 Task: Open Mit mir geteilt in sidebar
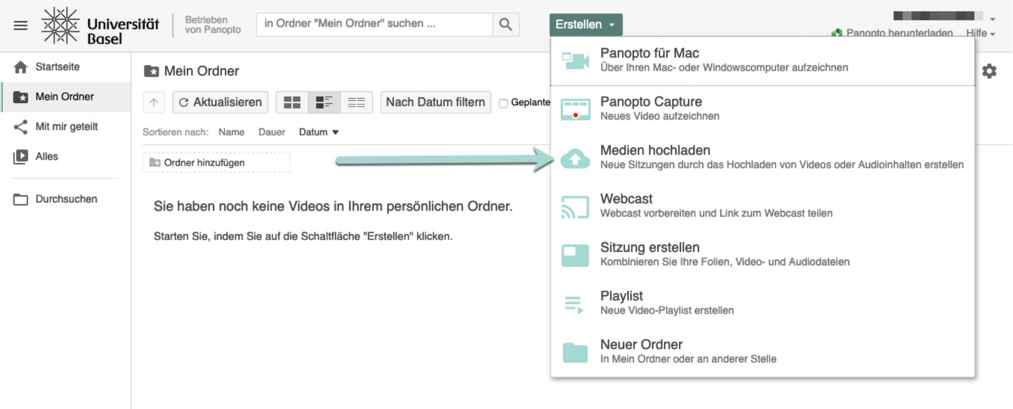click(x=66, y=127)
